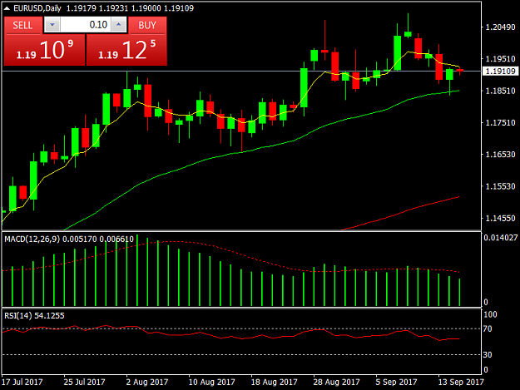
Task: Click the buy price 1.19 12 panel
Action: pos(126,50)
